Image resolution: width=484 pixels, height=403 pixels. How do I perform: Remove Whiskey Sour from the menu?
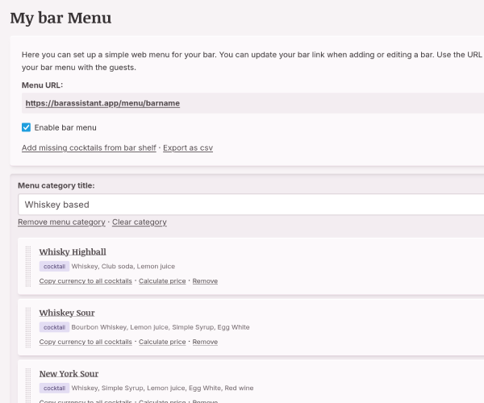pos(205,342)
